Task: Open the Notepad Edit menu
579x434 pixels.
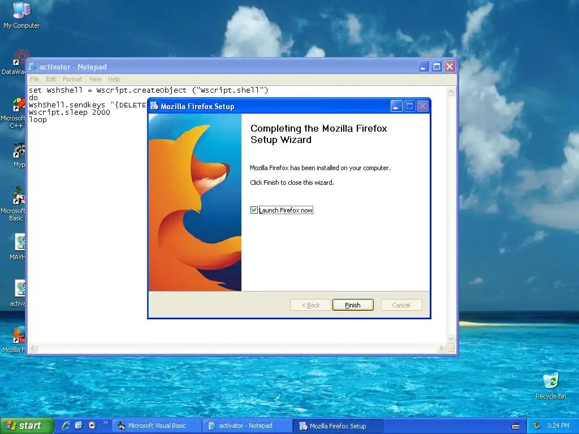Action: point(51,79)
